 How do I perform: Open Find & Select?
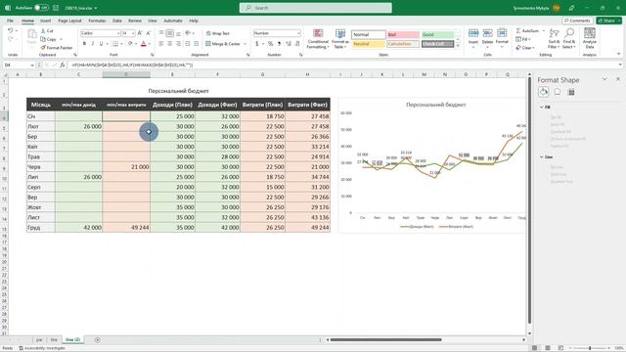click(x=569, y=39)
